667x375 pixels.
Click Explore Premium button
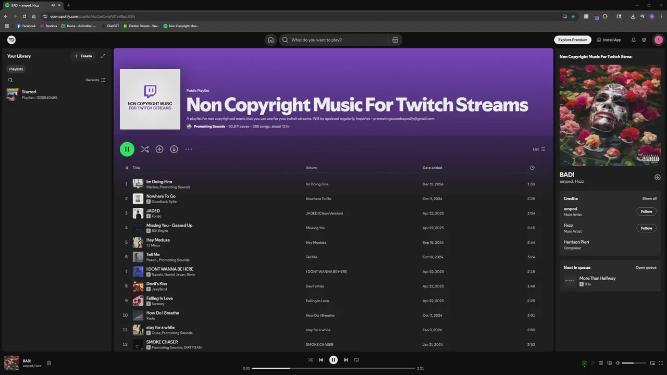(x=573, y=40)
